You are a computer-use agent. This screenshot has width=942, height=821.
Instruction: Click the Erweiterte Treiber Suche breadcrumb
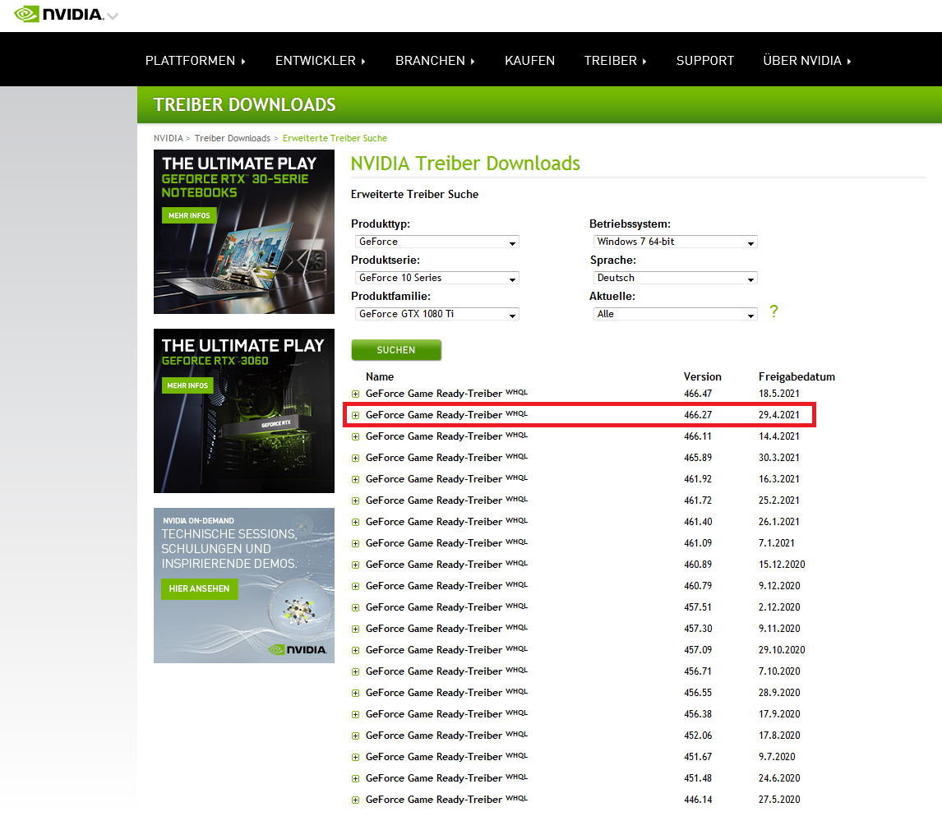coord(335,138)
